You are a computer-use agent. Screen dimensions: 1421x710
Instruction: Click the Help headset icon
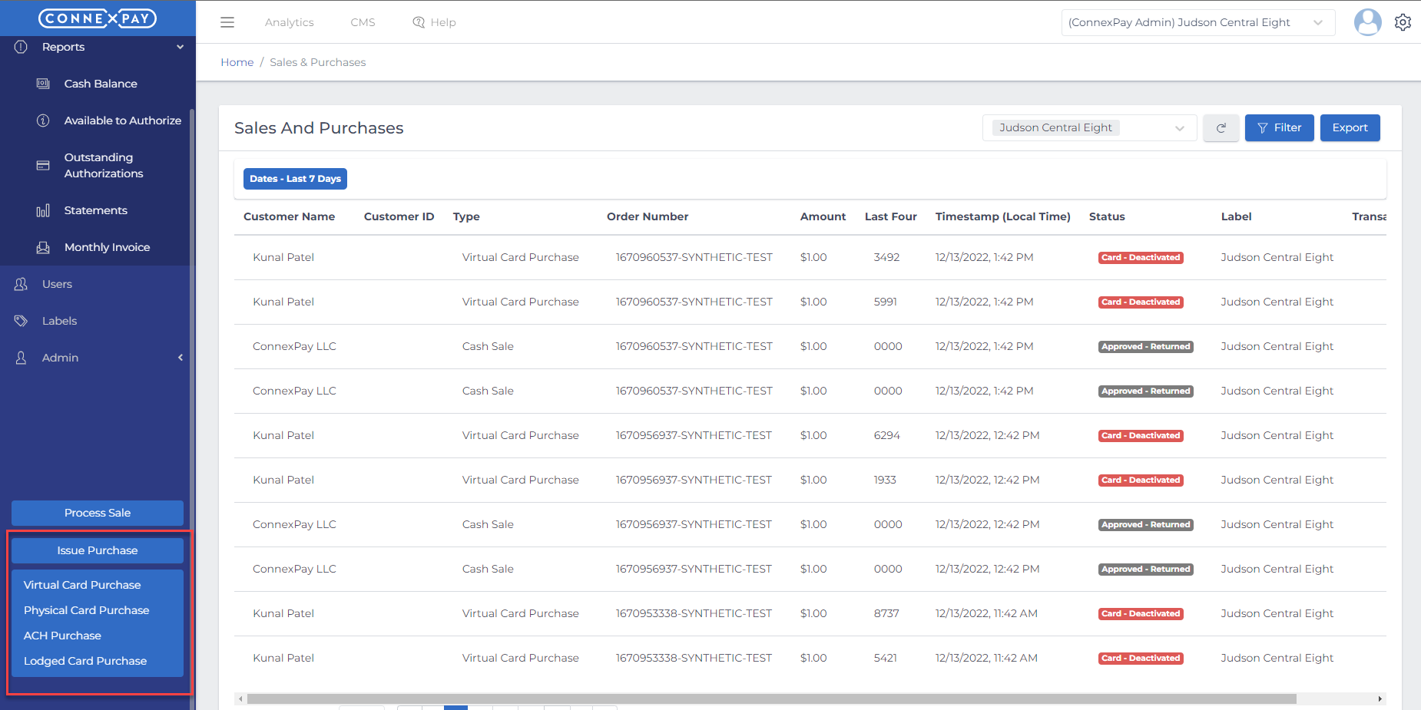[419, 22]
